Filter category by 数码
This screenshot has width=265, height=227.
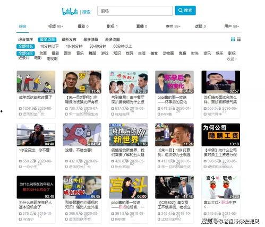pyautogui.click(x=129, y=53)
